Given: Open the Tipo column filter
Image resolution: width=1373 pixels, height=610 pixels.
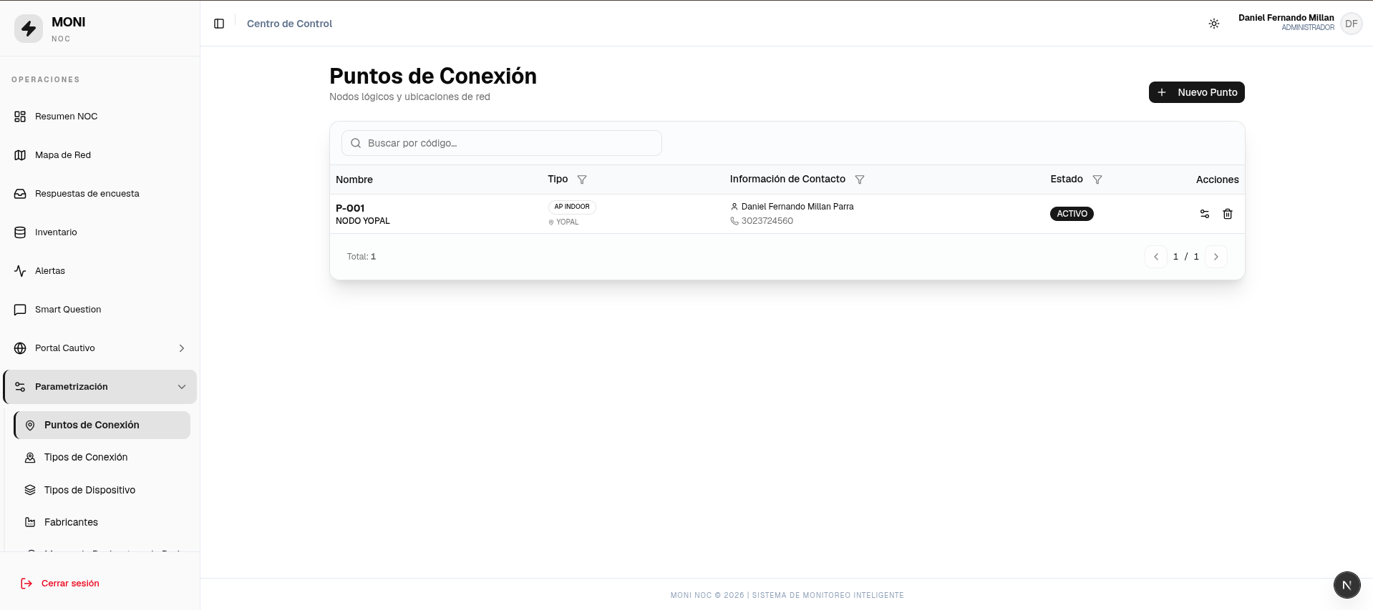Looking at the screenshot, I should (x=582, y=179).
